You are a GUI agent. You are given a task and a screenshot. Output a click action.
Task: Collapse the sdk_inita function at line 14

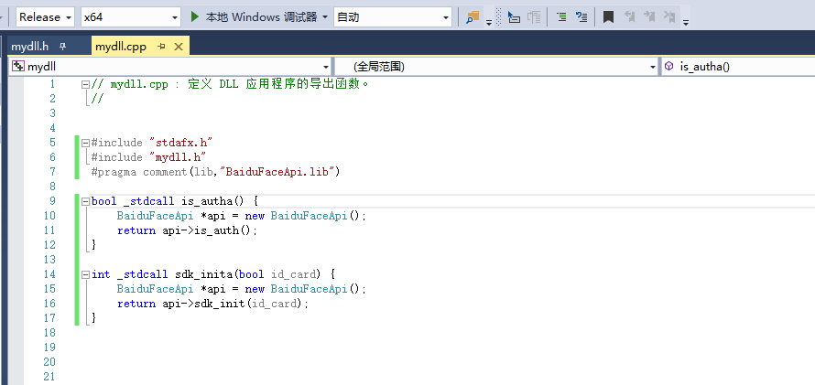pyautogui.click(x=85, y=274)
